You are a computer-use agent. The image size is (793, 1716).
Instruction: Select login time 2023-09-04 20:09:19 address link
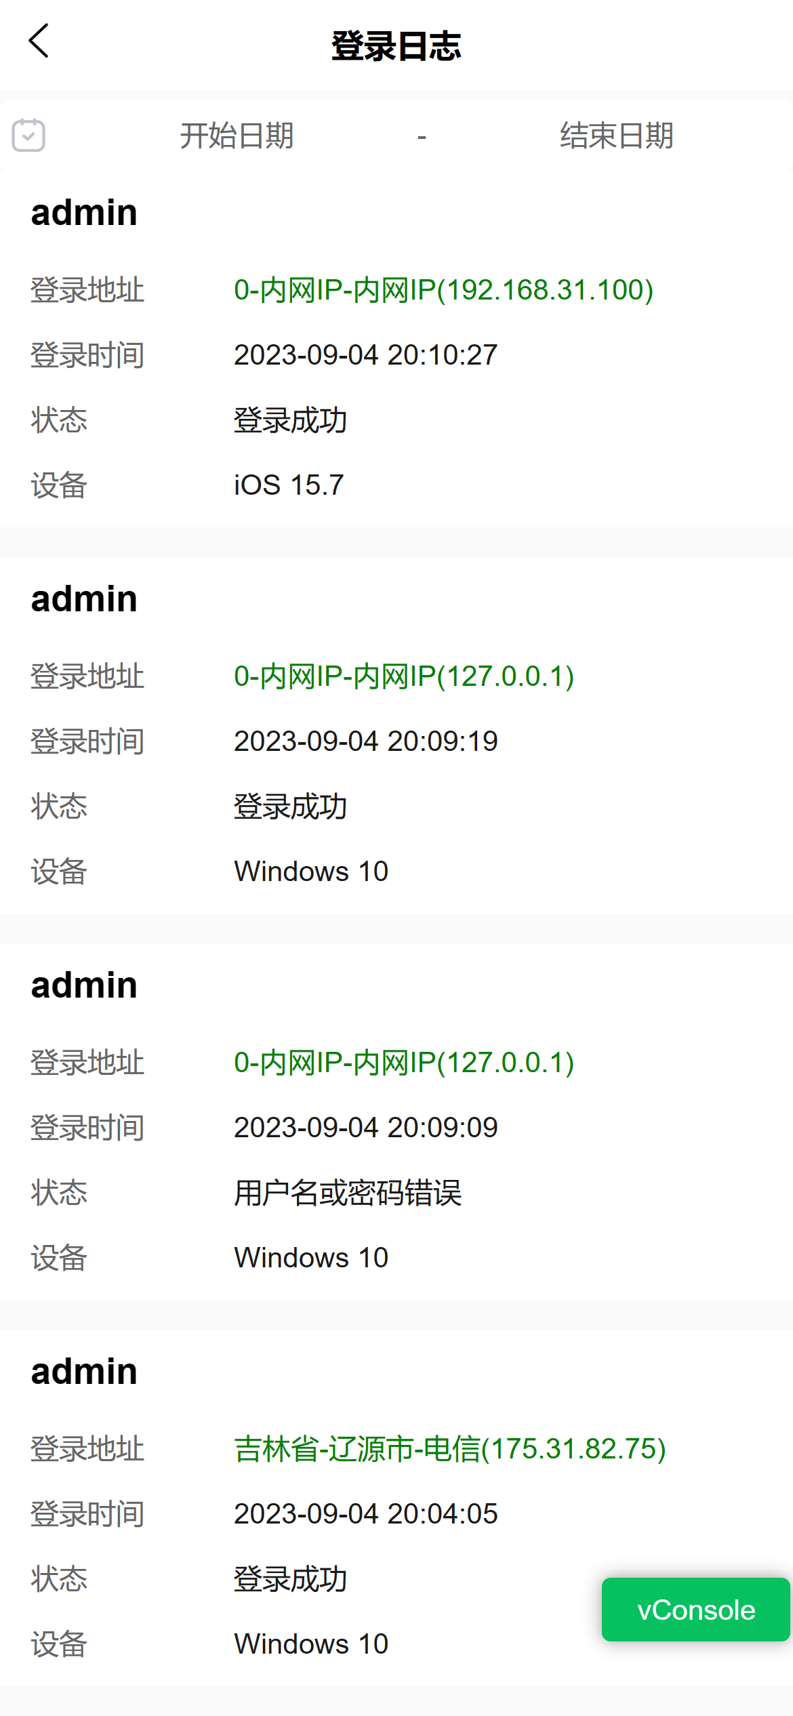[404, 676]
